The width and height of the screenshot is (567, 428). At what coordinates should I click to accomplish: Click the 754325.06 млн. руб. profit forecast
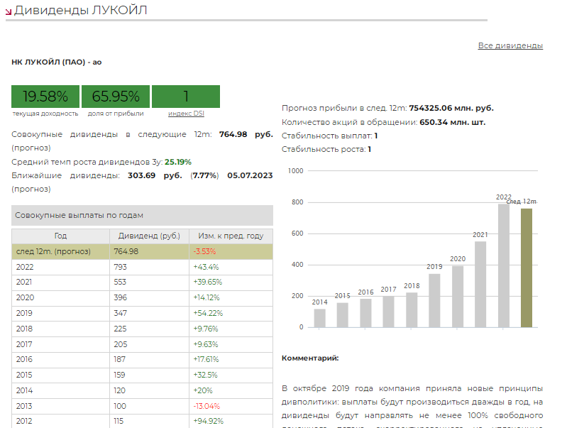click(451, 108)
